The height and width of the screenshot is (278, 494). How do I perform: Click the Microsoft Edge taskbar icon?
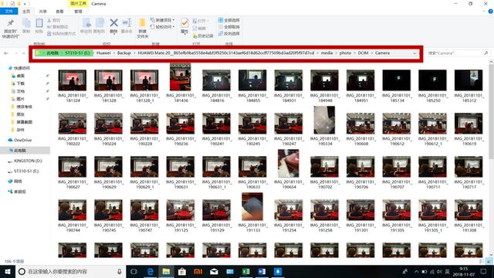click(151, 271)
